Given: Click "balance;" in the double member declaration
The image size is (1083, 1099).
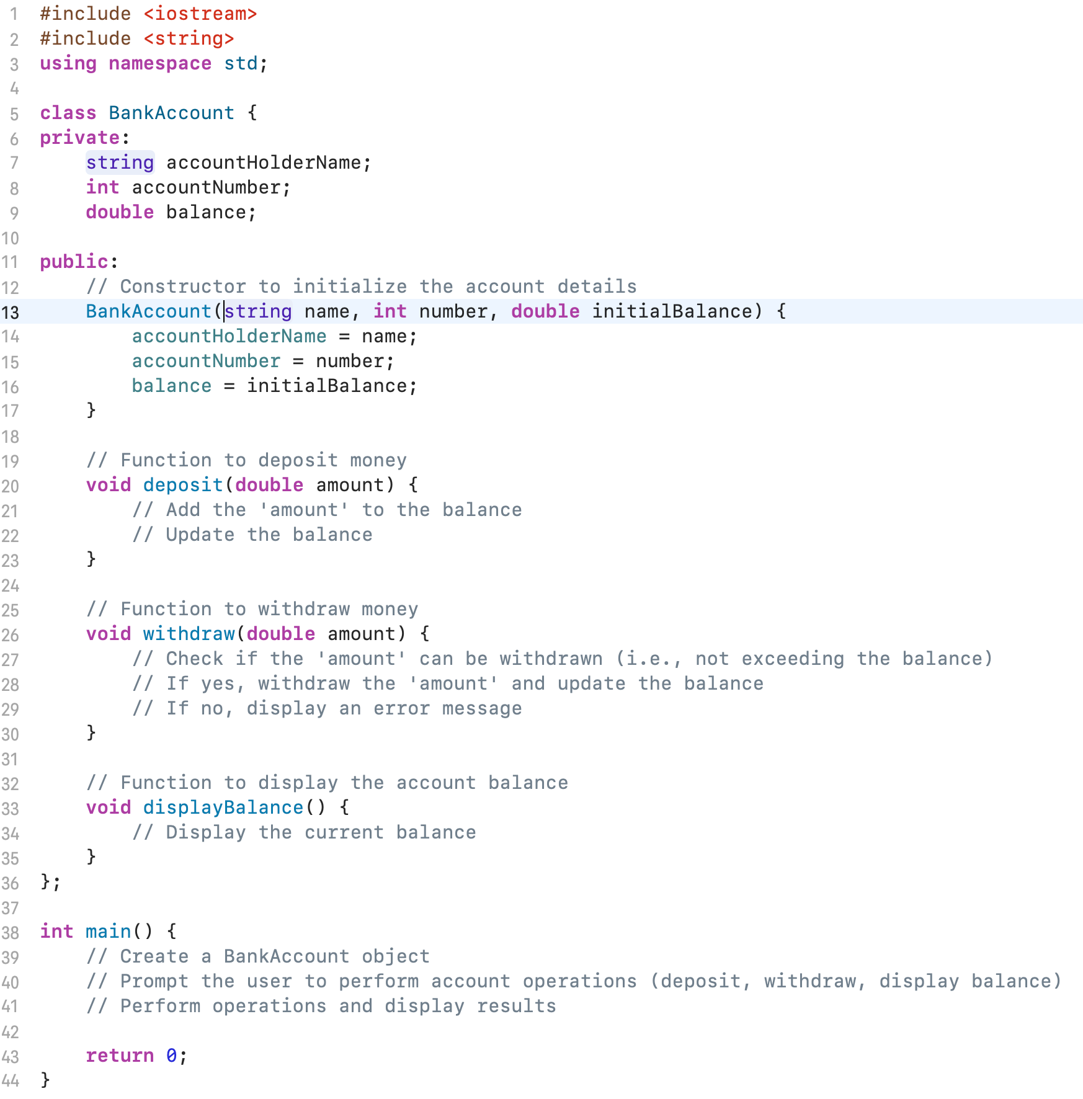Looking at the screenshot, I should point(212,212).
